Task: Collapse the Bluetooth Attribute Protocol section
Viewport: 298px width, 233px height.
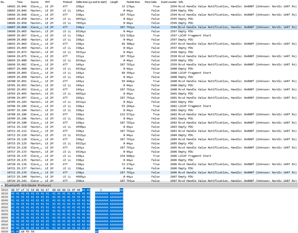Action: pos(2,185)
